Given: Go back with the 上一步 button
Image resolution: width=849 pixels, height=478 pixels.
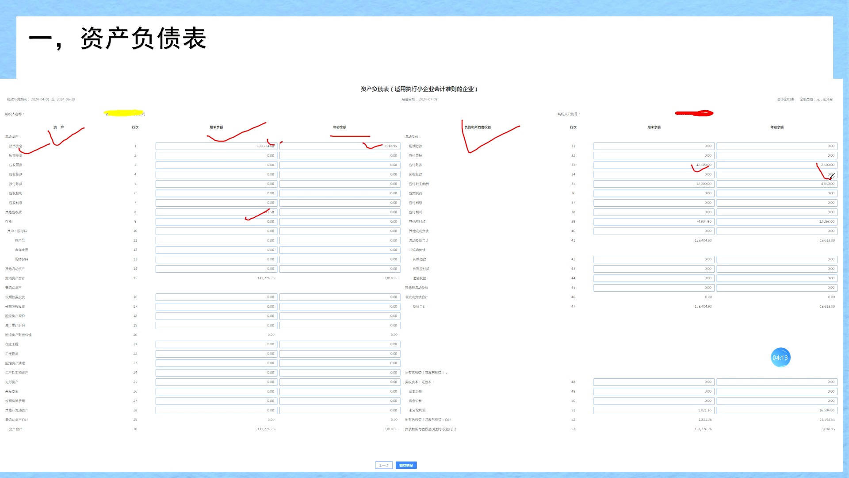Looking at the screenshot, I should 383,465.
